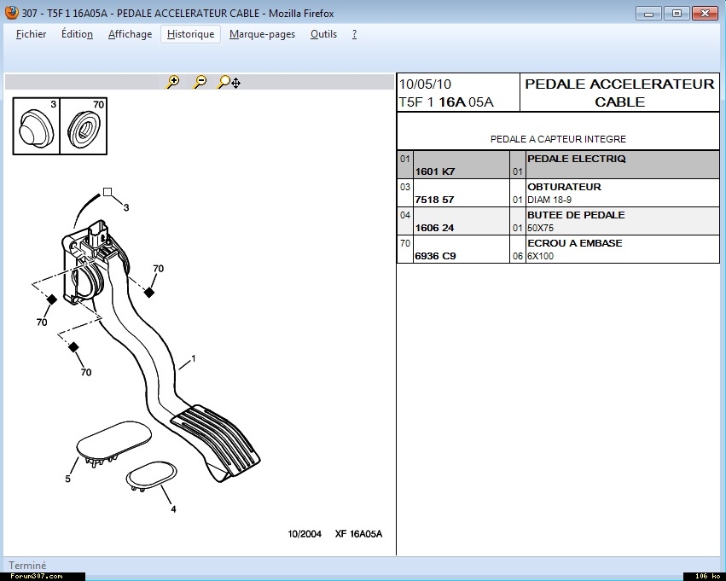Open the Outils menu
726x581 pixels.
pos(323,34)
